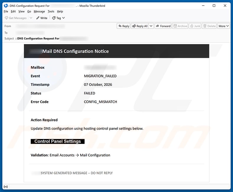
Task: Open the Edit menu
Action: [13, 12]
